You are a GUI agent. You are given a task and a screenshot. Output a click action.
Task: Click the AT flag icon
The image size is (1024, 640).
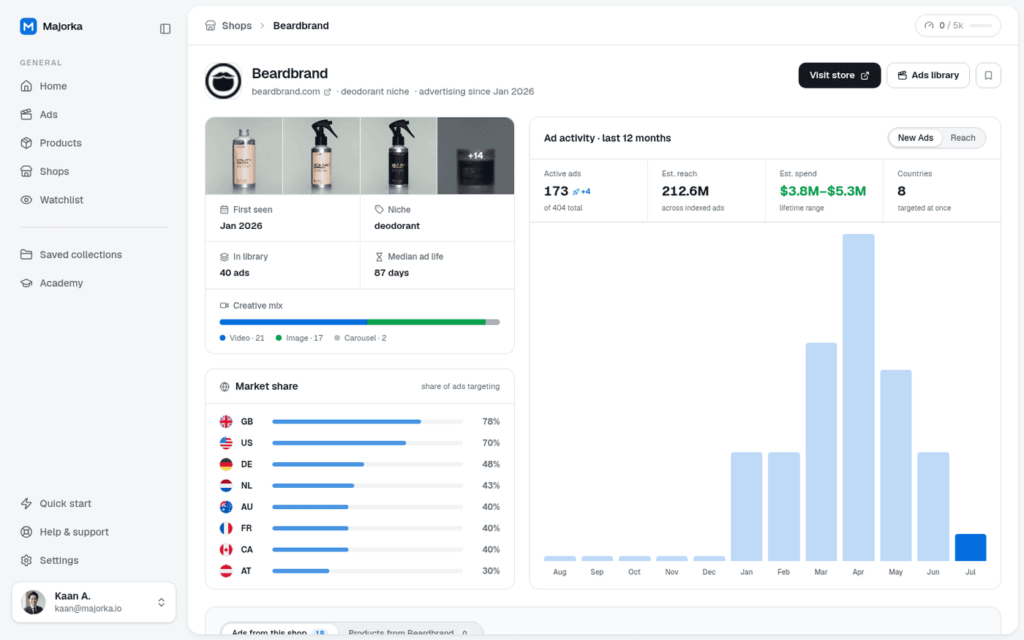(226, 571)
